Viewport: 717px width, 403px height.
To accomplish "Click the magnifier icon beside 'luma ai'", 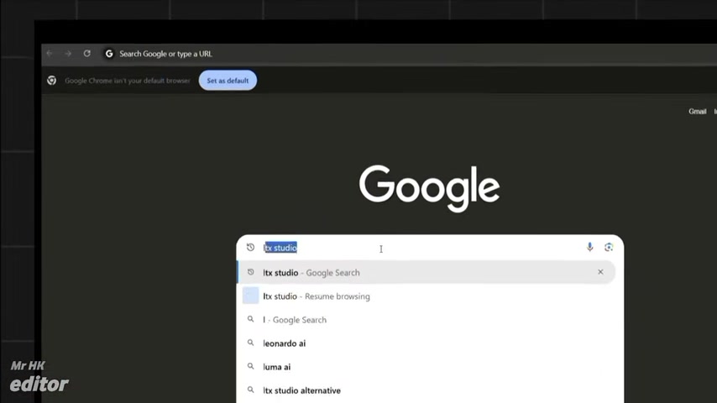I will coord(250,366).
